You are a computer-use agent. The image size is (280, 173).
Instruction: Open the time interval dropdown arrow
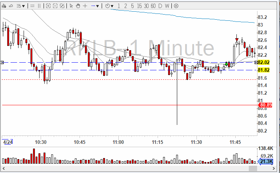112,6
